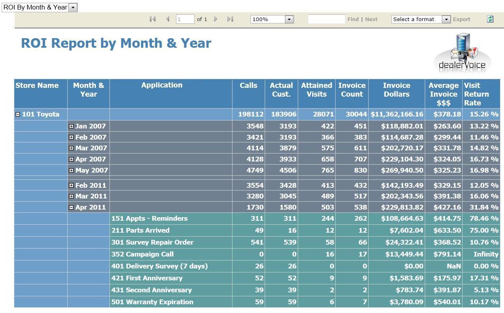Jump to the last report page
This screenshot has width=504, height=313.
(x=230, y=19)
